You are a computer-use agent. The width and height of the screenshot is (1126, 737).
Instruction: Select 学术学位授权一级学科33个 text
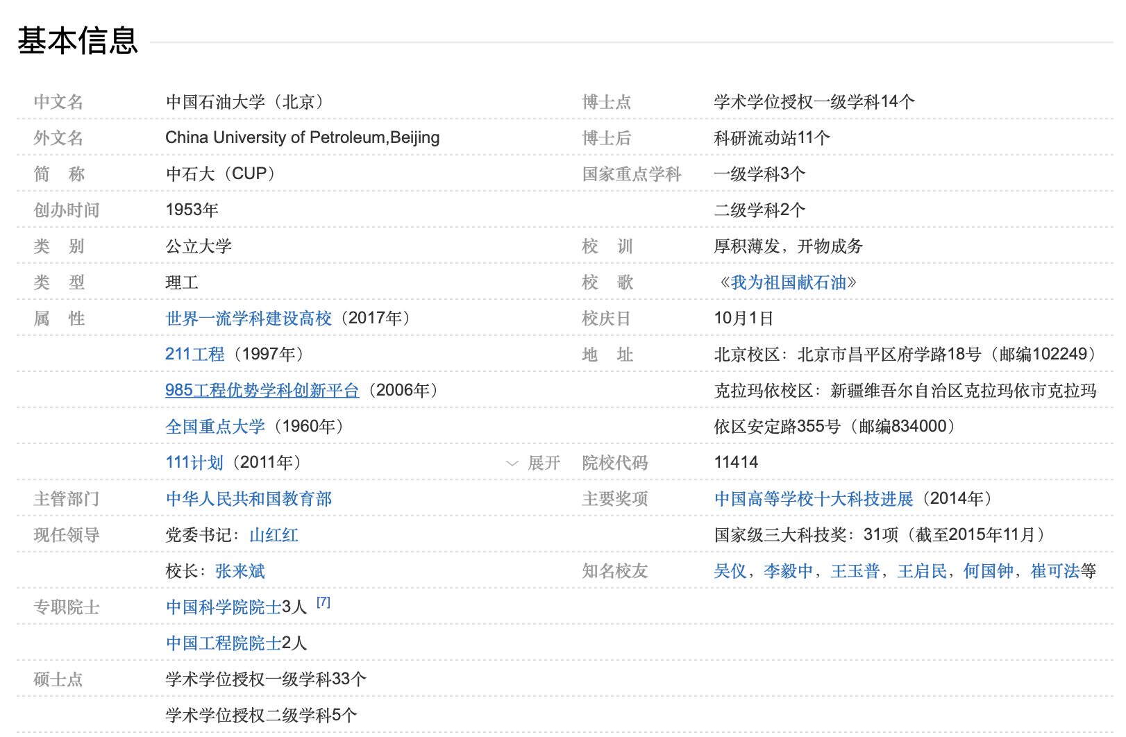(x=266, y=679)
